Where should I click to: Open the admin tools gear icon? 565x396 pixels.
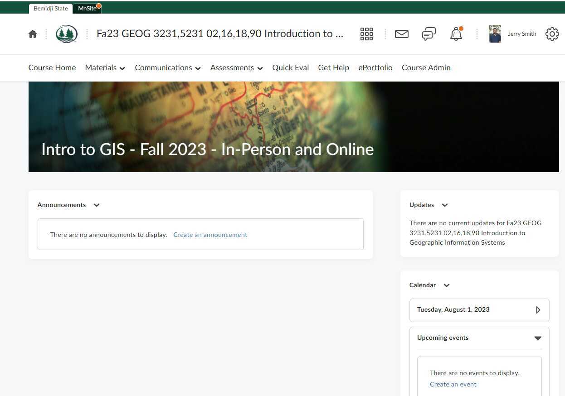pyautogui.click(x=552, y=34)
